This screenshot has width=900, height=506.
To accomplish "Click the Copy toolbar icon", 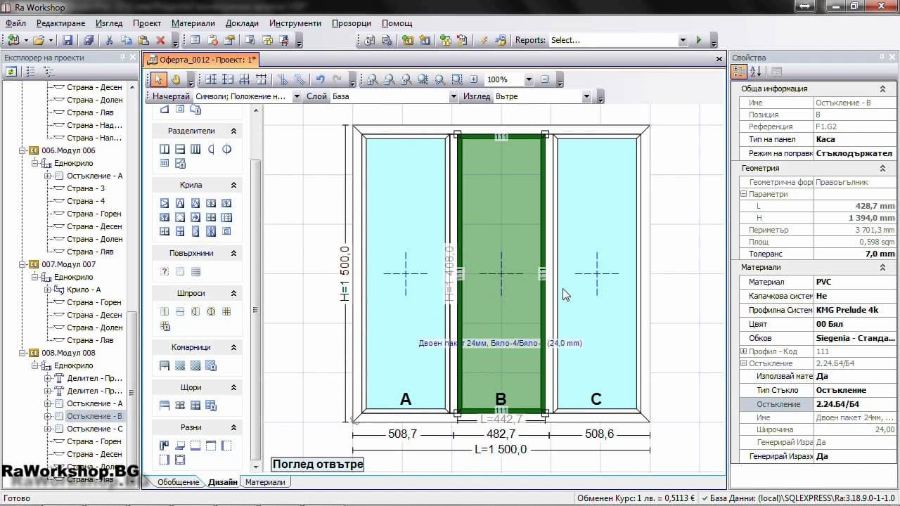I will [127, 40].
